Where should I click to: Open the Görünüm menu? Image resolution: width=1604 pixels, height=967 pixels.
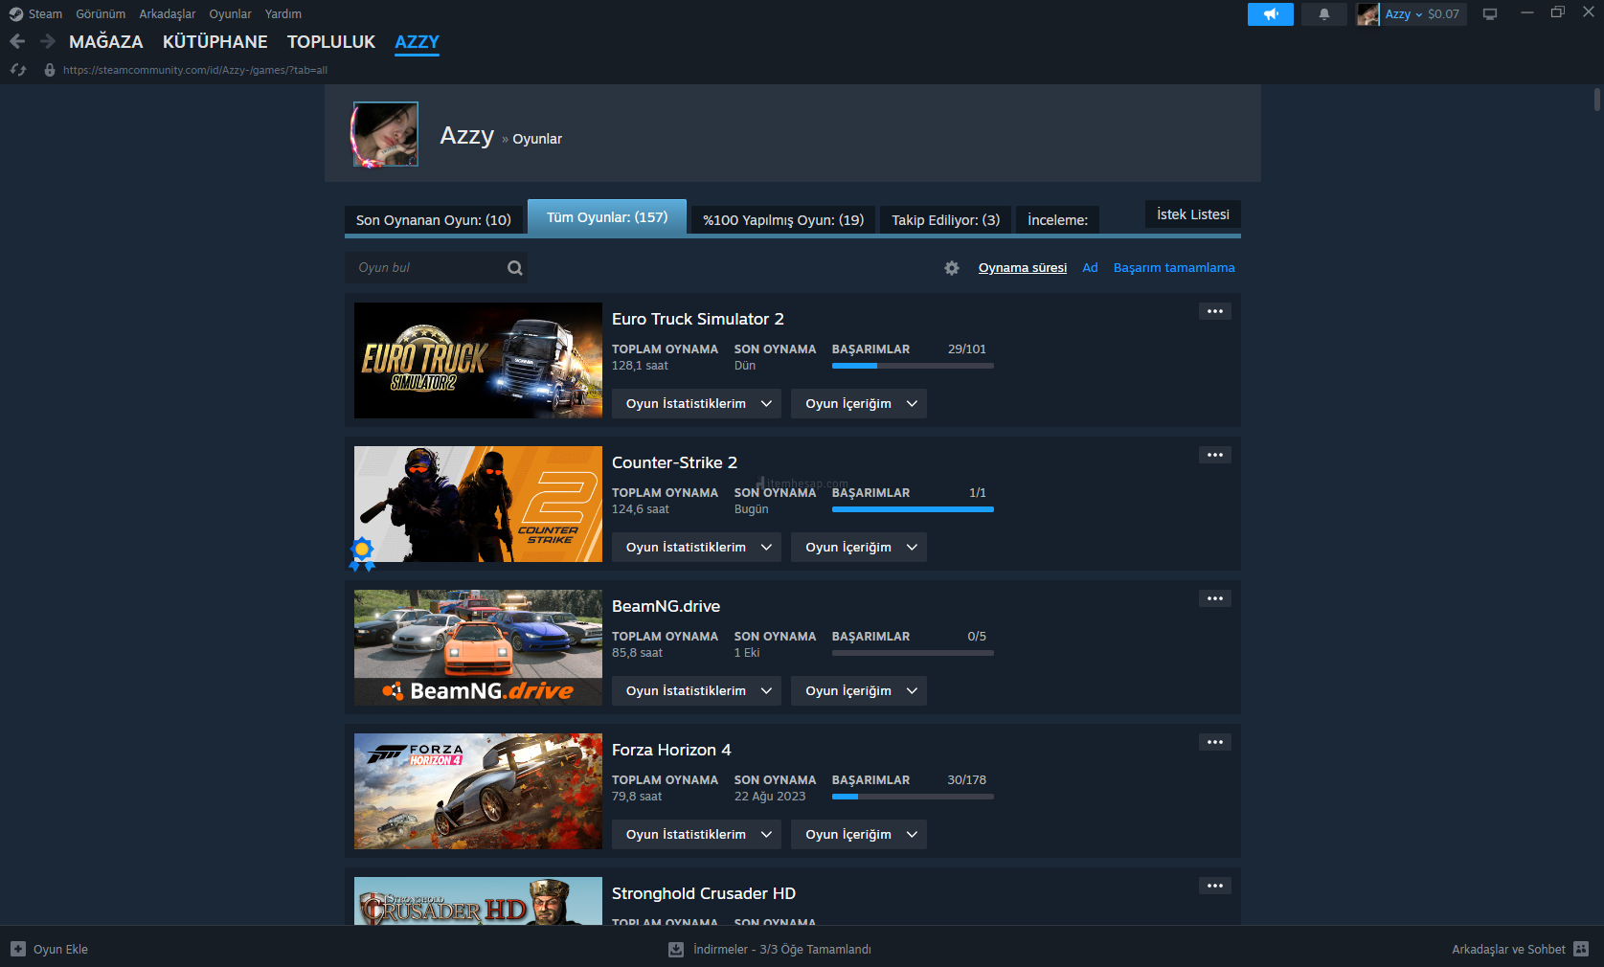101,14
